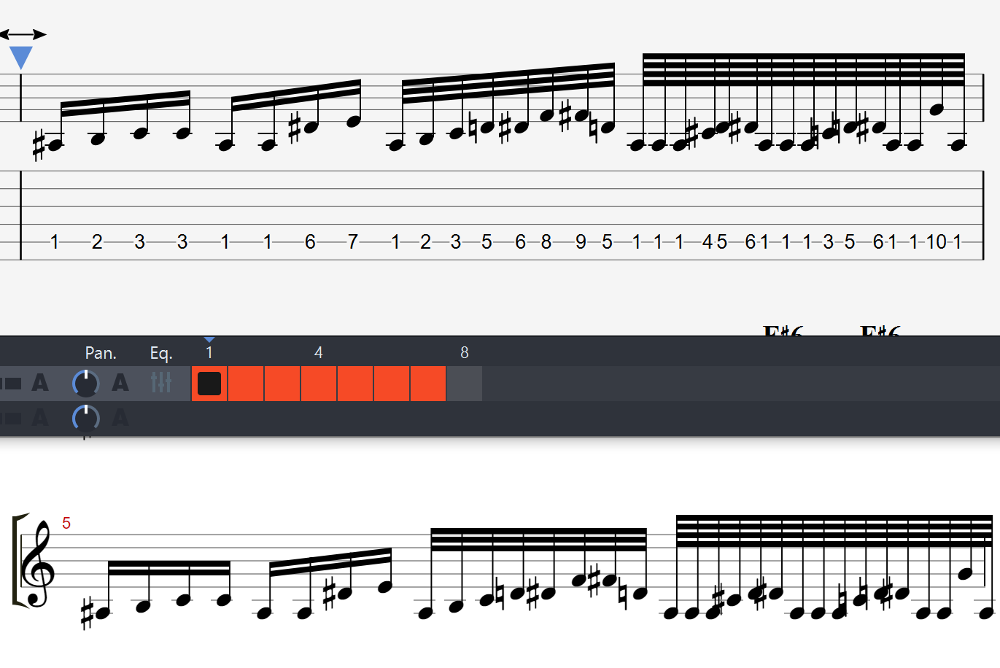Toggle master pan automation A in the bottom row
The width and height of the screenshot is (1000, 668).
coord(120,417)
